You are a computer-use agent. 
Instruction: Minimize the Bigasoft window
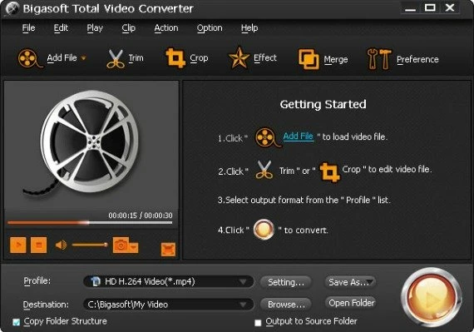coord(411,8)
